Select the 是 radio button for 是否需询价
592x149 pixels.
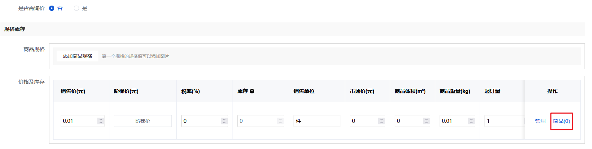click(x=76, y=8)
